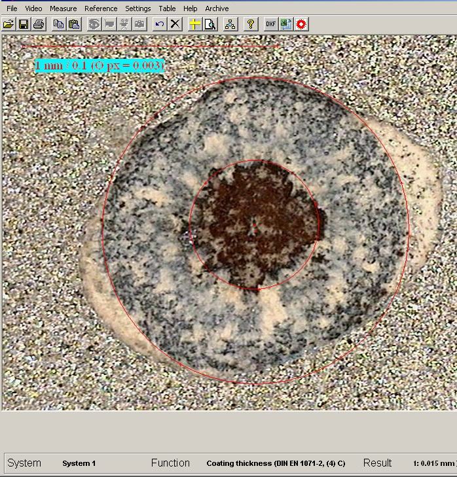
Task: Click the black X delete icon
Action: click(175, 24)
